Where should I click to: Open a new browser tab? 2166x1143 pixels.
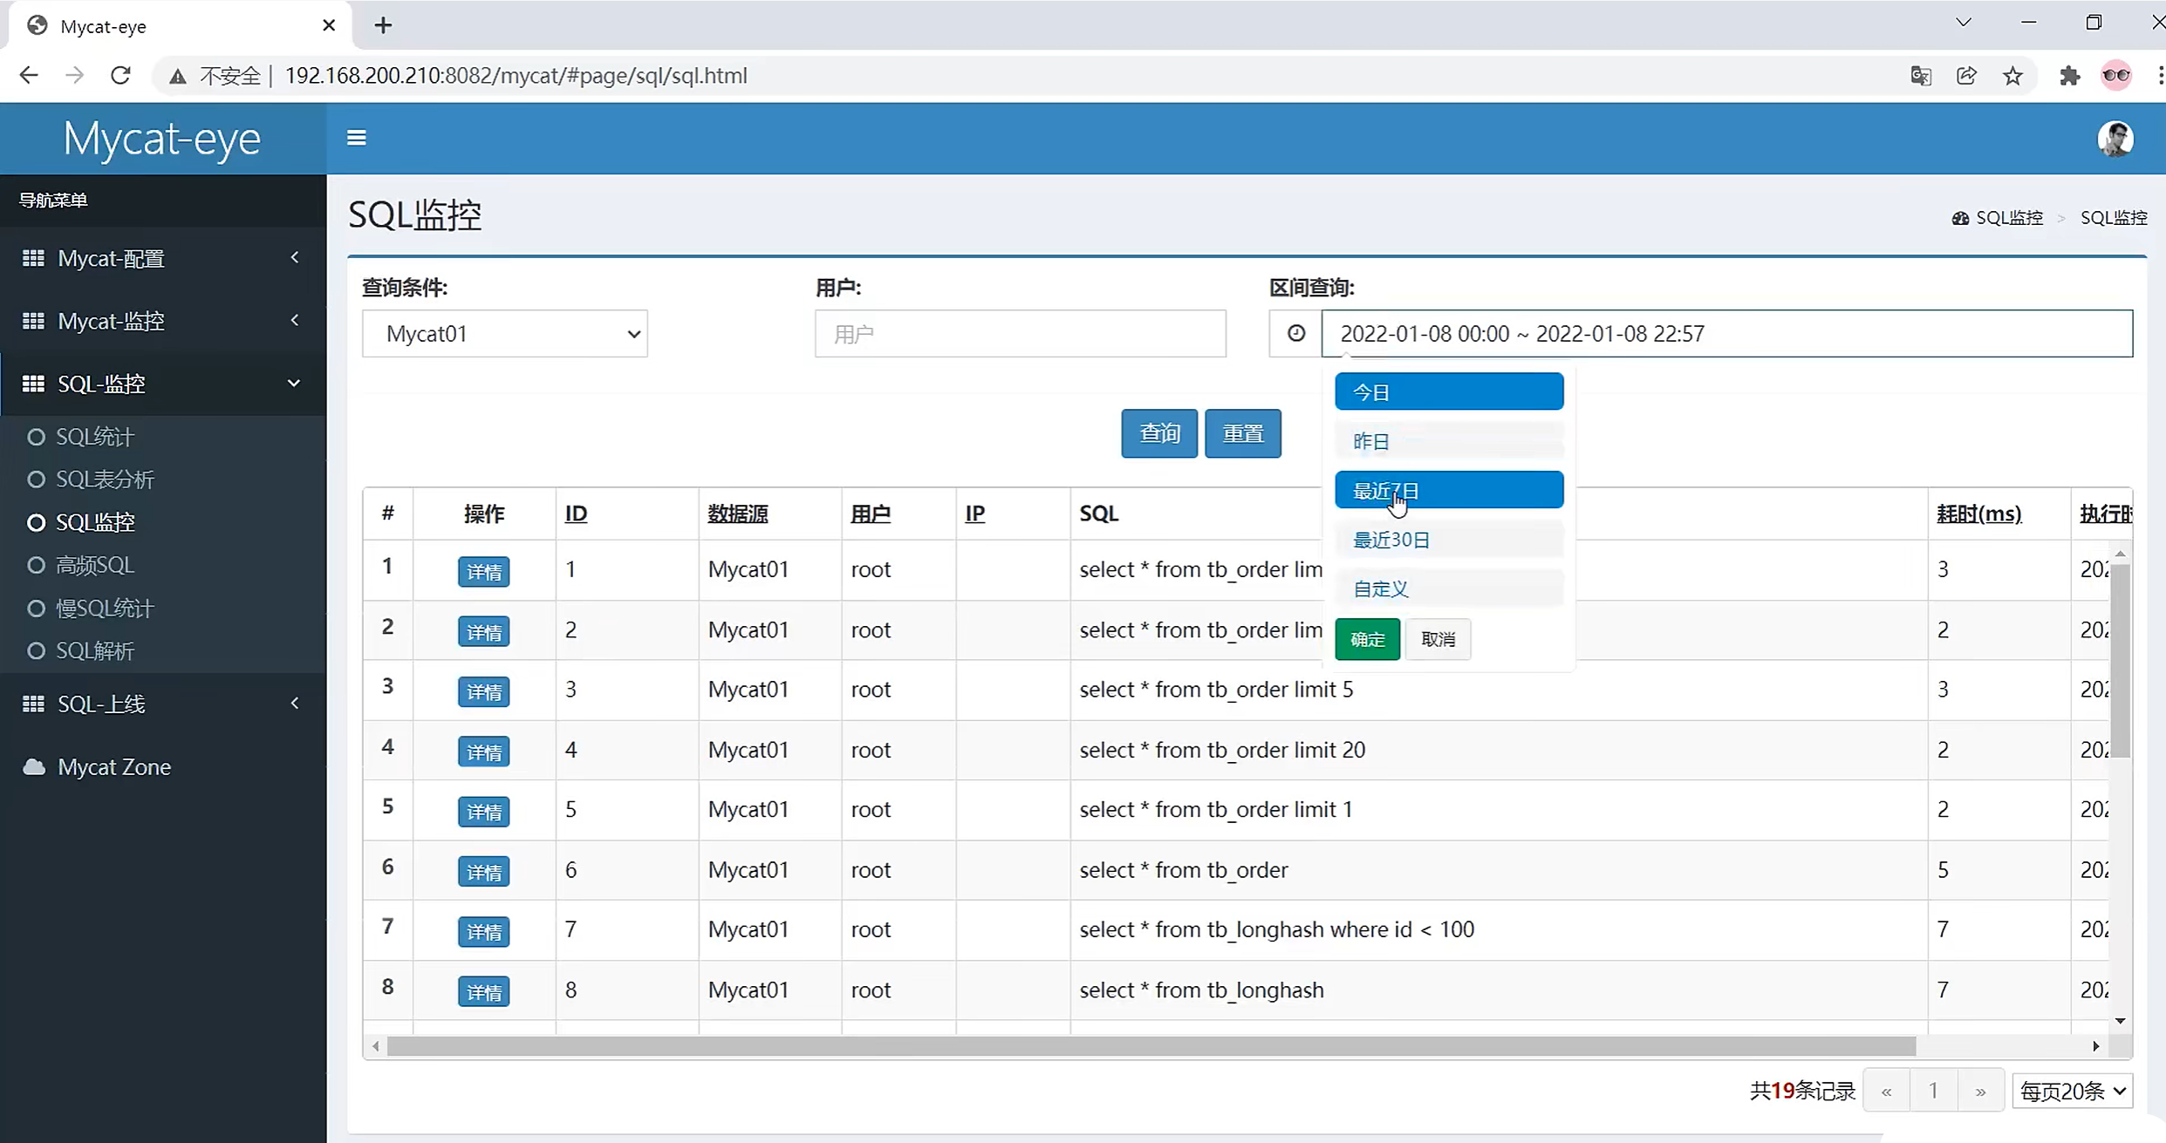tap(383, 25)
